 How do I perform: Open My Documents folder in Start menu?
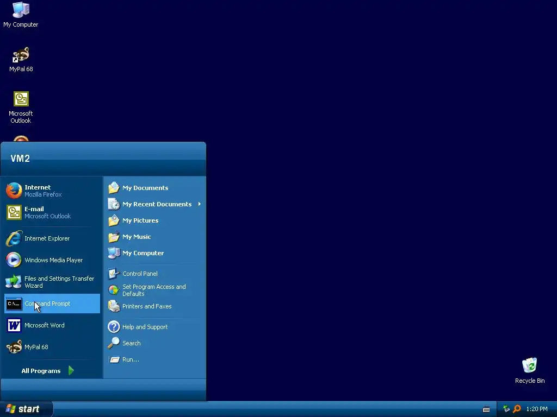(x=154, y=187)
